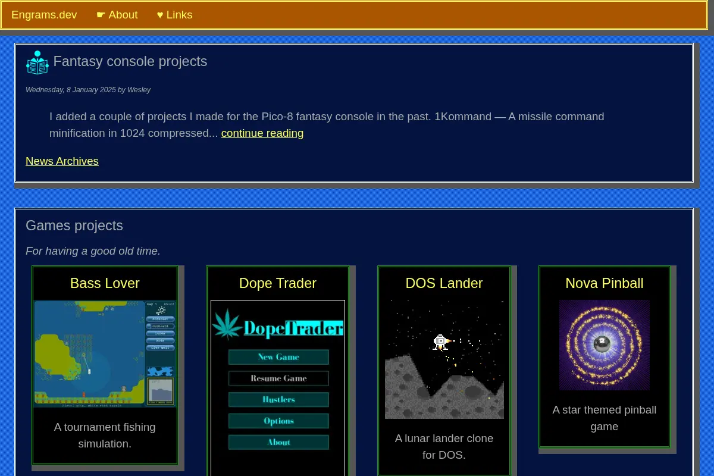The image size is (714, 476).
Task: Open the DOS Lander project title
Action: click(x=444, y=283)
